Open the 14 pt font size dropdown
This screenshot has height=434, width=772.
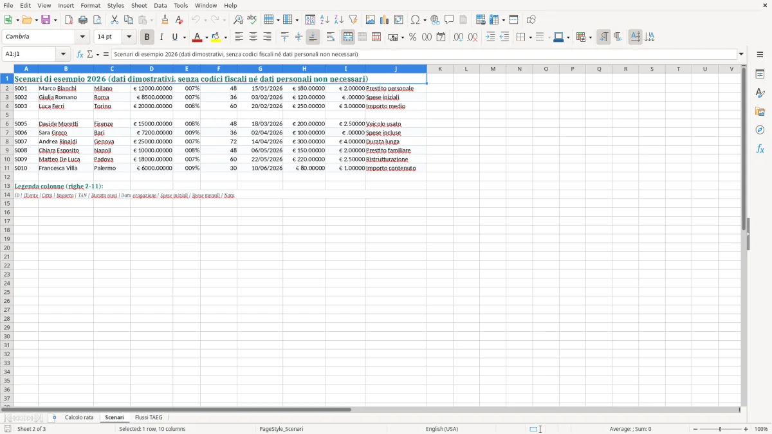[129, 37]
